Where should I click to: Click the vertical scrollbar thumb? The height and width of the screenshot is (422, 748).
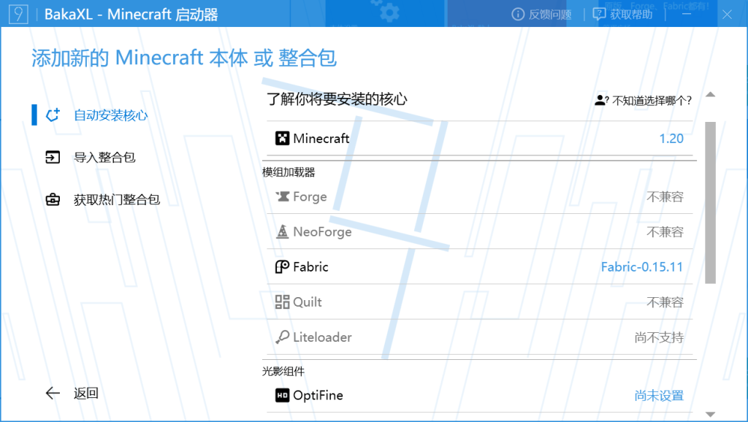click(710, 203)
